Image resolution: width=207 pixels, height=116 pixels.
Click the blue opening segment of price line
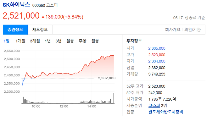pos(23,82)
